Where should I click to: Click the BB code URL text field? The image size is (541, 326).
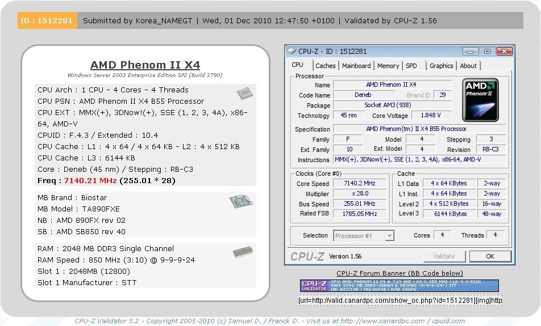400,300
